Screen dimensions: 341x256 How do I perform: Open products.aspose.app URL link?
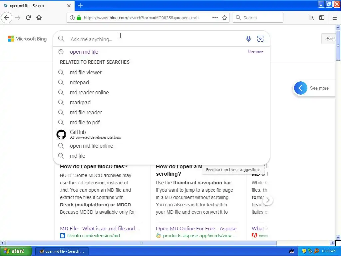tap(199, 236)
